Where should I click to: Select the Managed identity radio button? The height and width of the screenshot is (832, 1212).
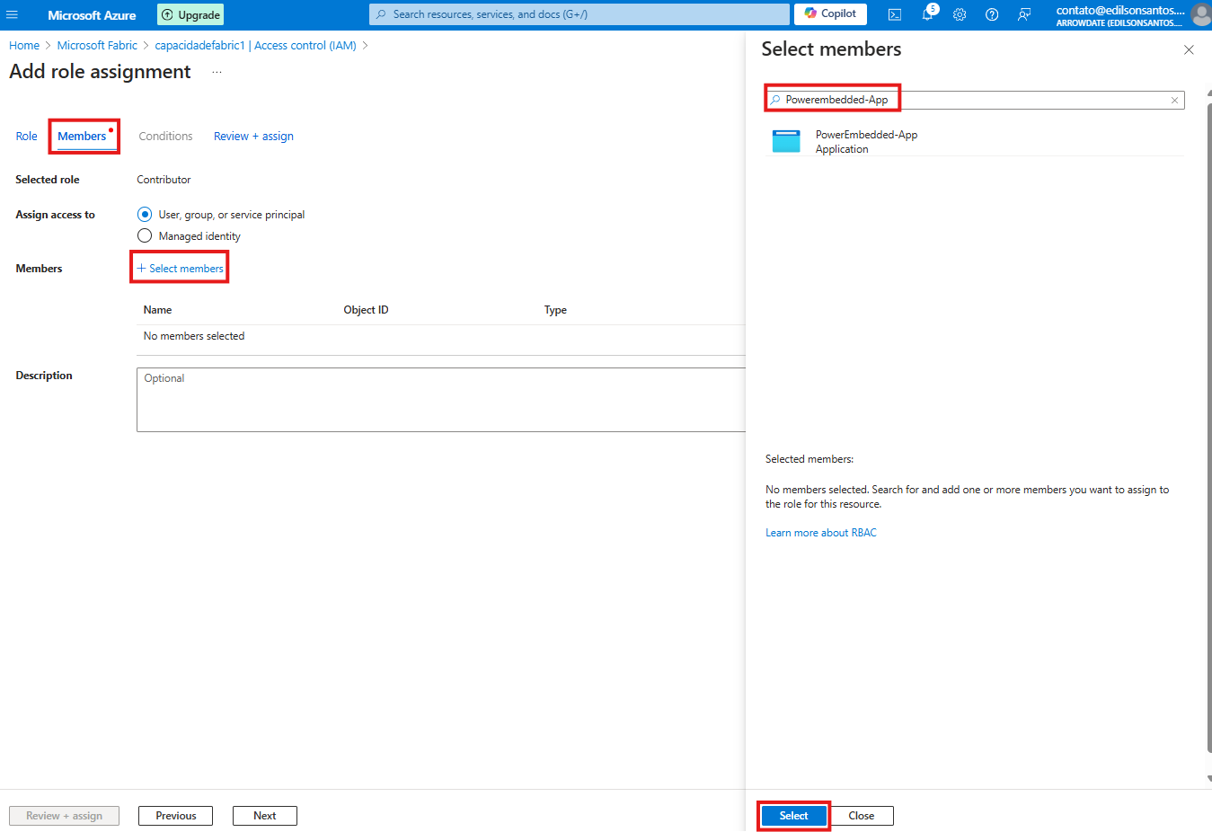click(145, 236)
